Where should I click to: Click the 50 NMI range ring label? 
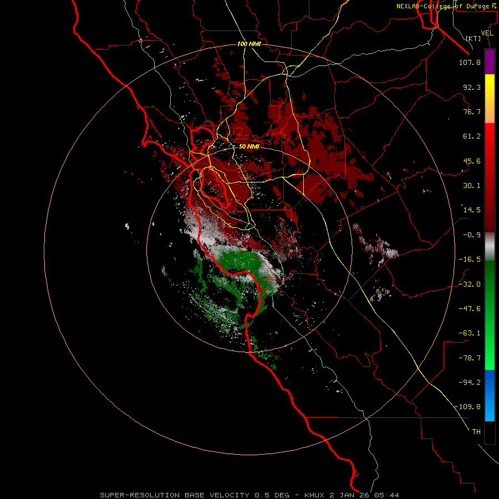pos(249,146)
